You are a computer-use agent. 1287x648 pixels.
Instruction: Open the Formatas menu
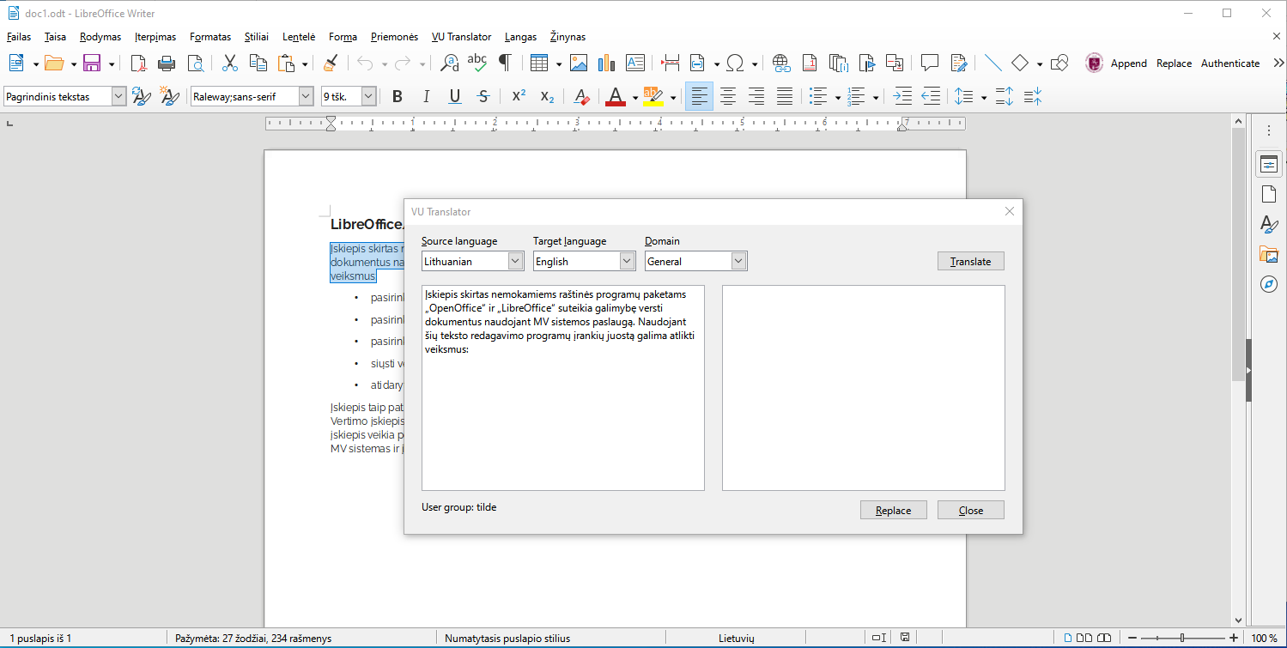210,37
